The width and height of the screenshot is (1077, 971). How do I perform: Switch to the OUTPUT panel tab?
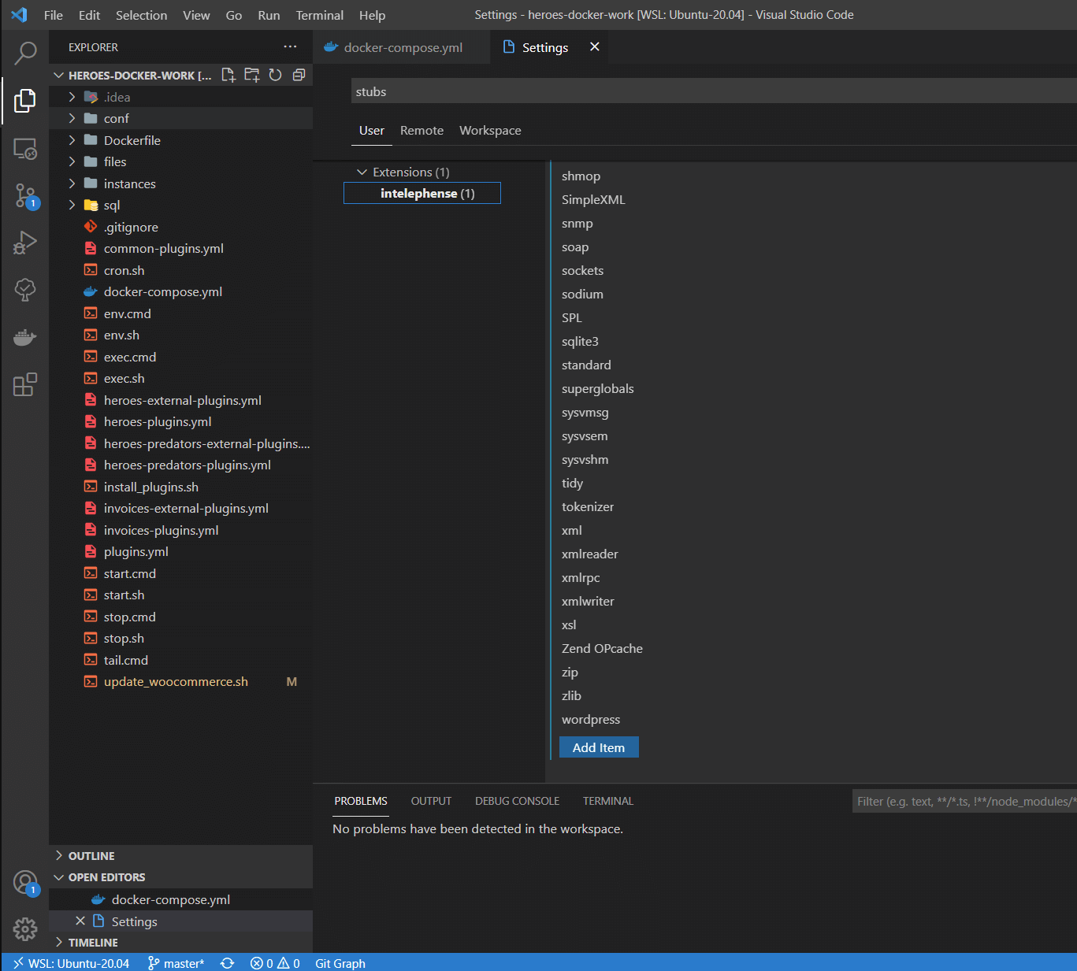click(x=431, y=801)
